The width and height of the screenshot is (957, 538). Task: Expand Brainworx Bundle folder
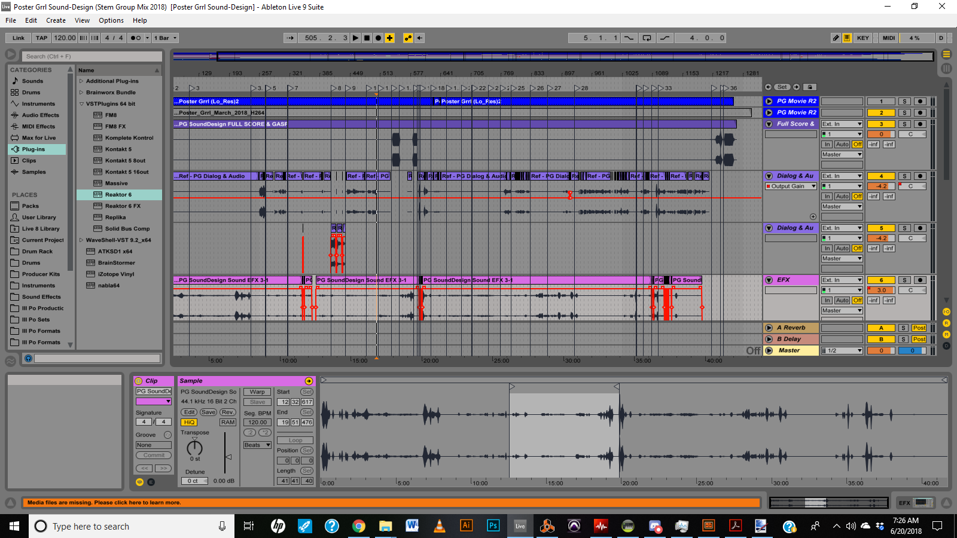(81, 93)
